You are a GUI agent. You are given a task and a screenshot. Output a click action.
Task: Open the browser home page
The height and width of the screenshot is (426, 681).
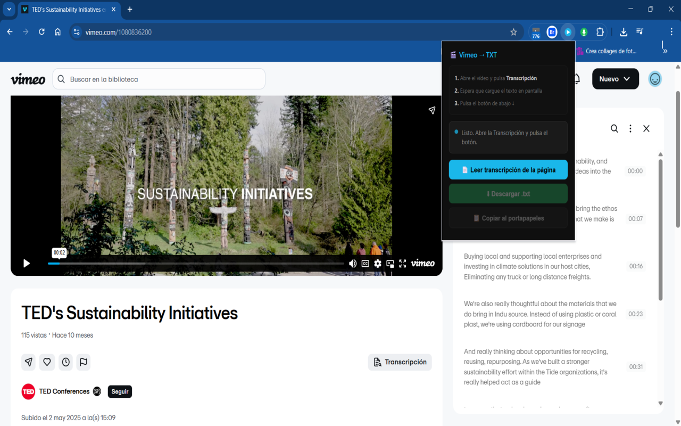click(x=57, y=32)
